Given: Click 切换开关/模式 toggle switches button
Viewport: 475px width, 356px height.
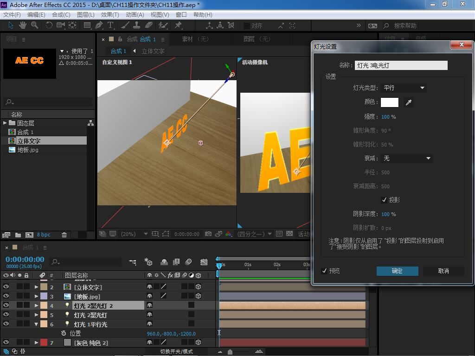Looking at the screenshot, I should click(176, 351).
